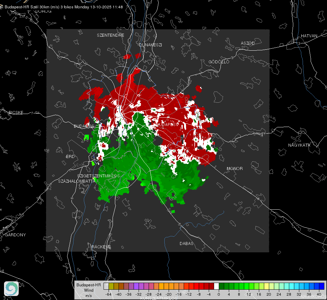Viewport: 327px width, 300px height.
Task: Click the BUDAÖRS city label
Action: [84, 126]
